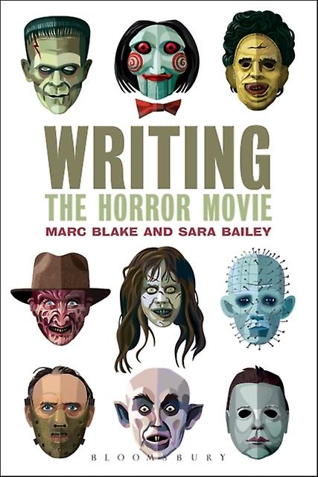Click the red bow tie under puppet
The image size is (318, 477).
coord(158,108)
